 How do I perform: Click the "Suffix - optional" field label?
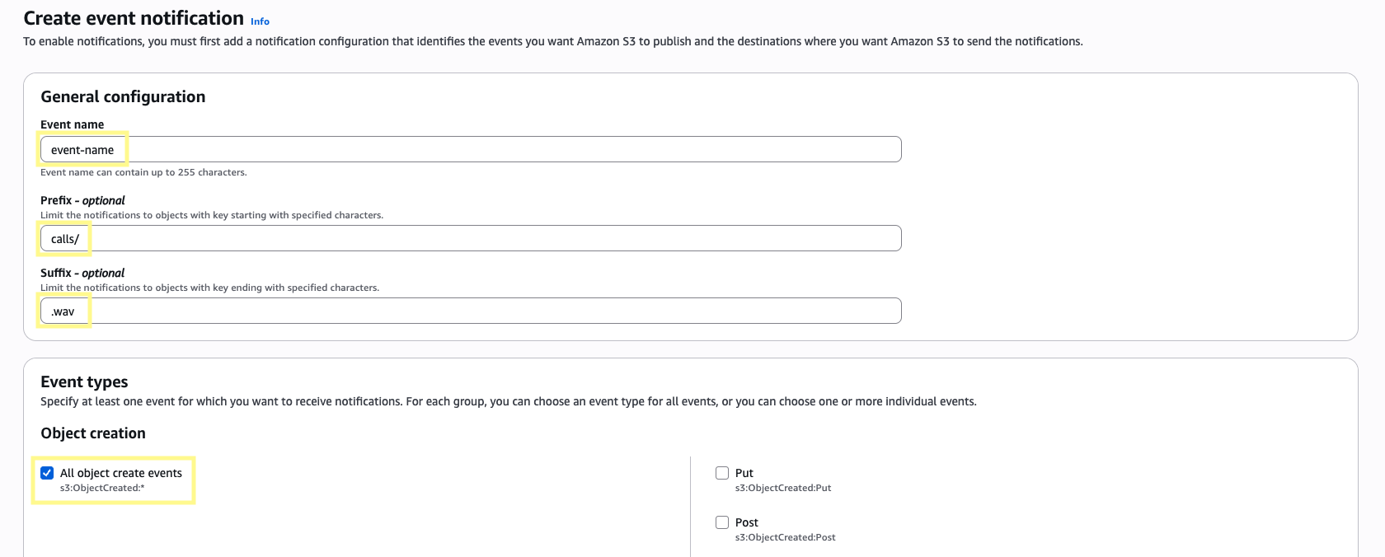(x=82, y=273)
